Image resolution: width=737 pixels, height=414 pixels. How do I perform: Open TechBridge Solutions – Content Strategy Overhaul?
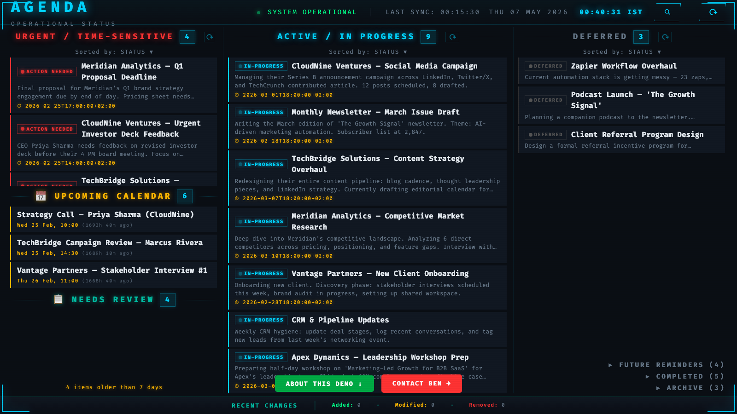[367, 178]
